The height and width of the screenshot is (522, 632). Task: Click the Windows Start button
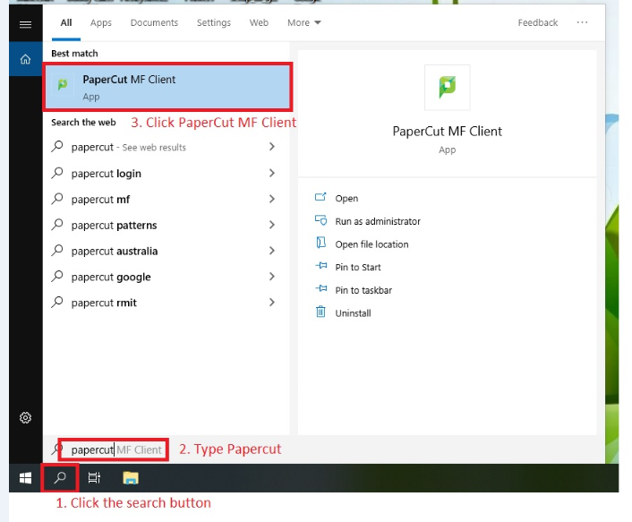coord(25,478)
